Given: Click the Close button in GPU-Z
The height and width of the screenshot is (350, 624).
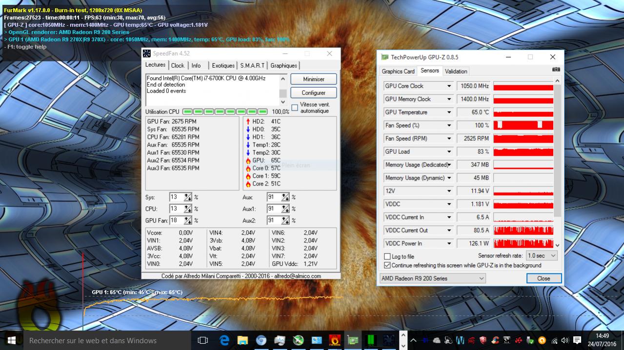Looking at the screenshot, I should [x=544, y=278].
